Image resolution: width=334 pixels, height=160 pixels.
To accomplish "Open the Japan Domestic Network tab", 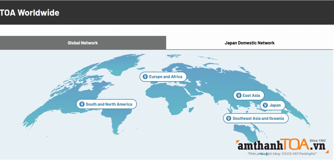I will 249,43.
